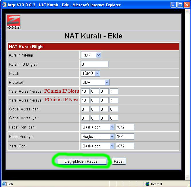Click second octet of Global Adres 'den

pyautogui.click(x=95, y=109)
